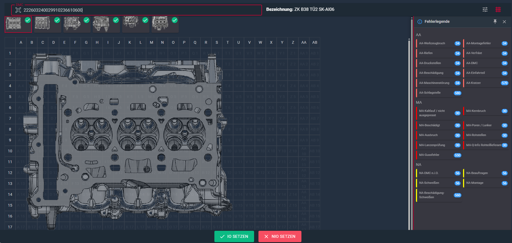Select AA-DMC defect entry

pos(486,63)
